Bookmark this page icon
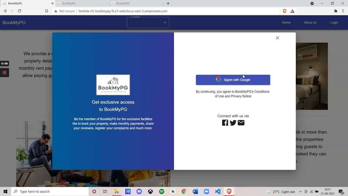This screenshot has width=348, height=196. pos(46,11)
